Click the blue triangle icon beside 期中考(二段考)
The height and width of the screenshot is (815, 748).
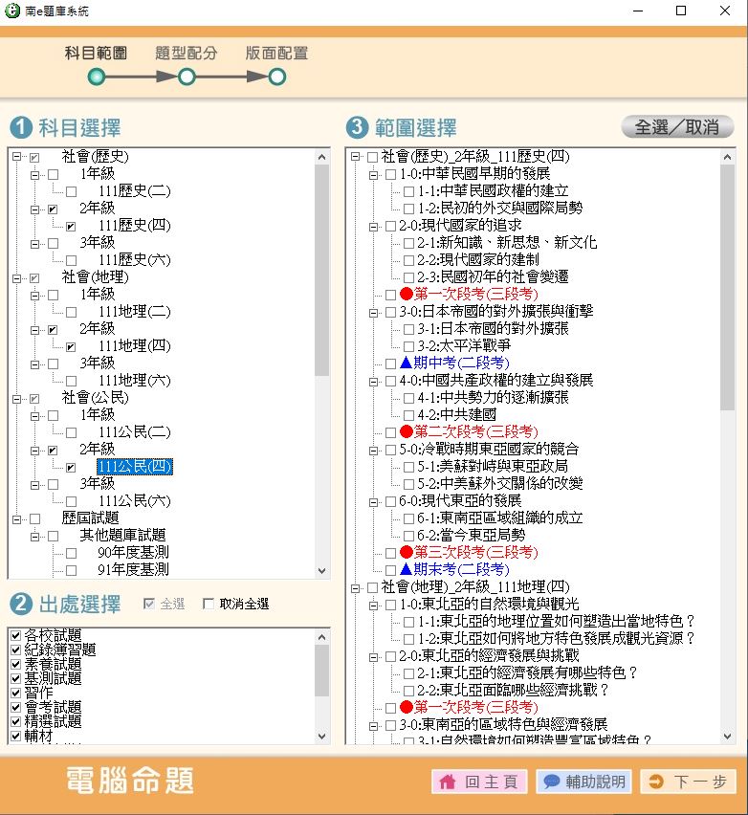coord(407,363)
